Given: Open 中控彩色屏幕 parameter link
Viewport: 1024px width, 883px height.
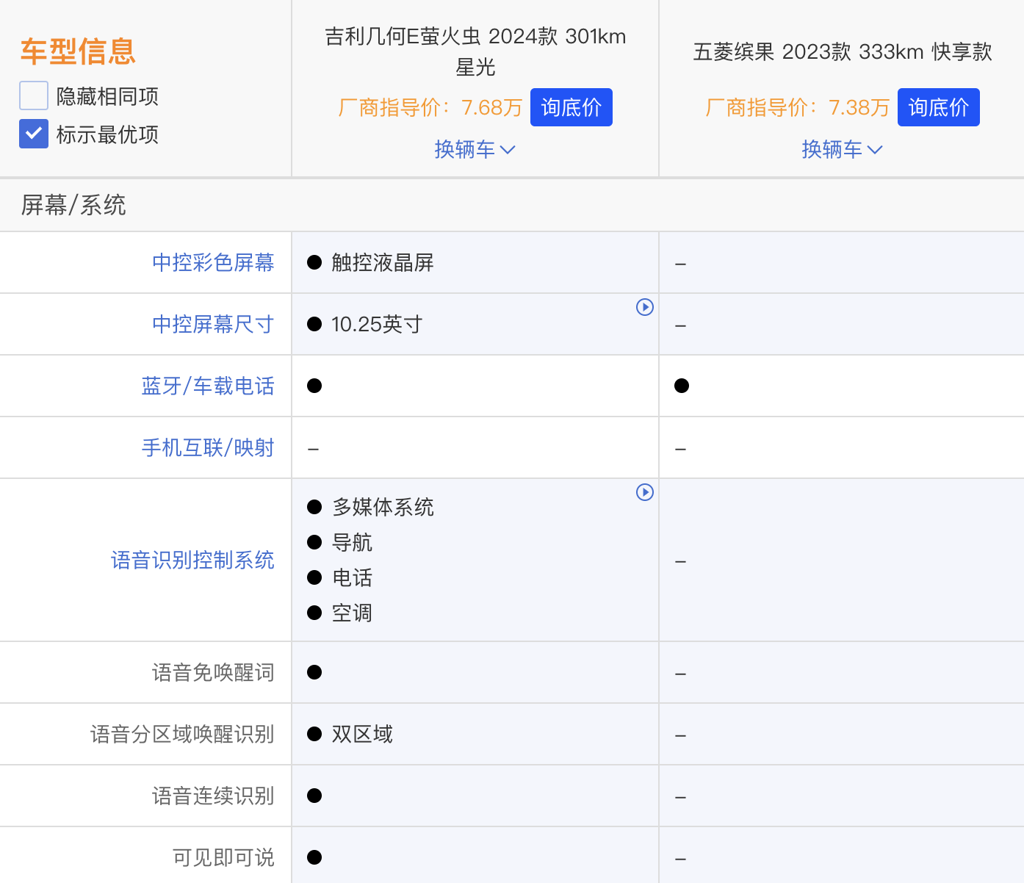Looking at the screenshot, I should pos(213,262).
